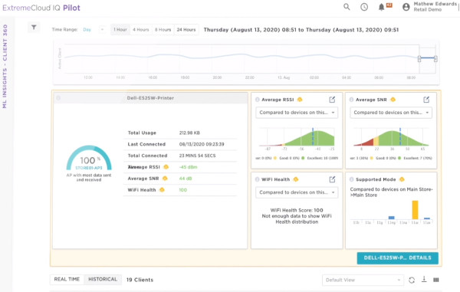Click the 100% usage gauge
This screenshot has height=292, width=460.
(89, 158)
